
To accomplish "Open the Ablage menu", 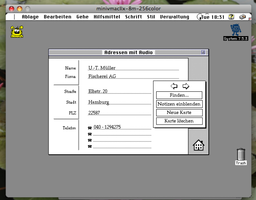I will tap(30, 17).
